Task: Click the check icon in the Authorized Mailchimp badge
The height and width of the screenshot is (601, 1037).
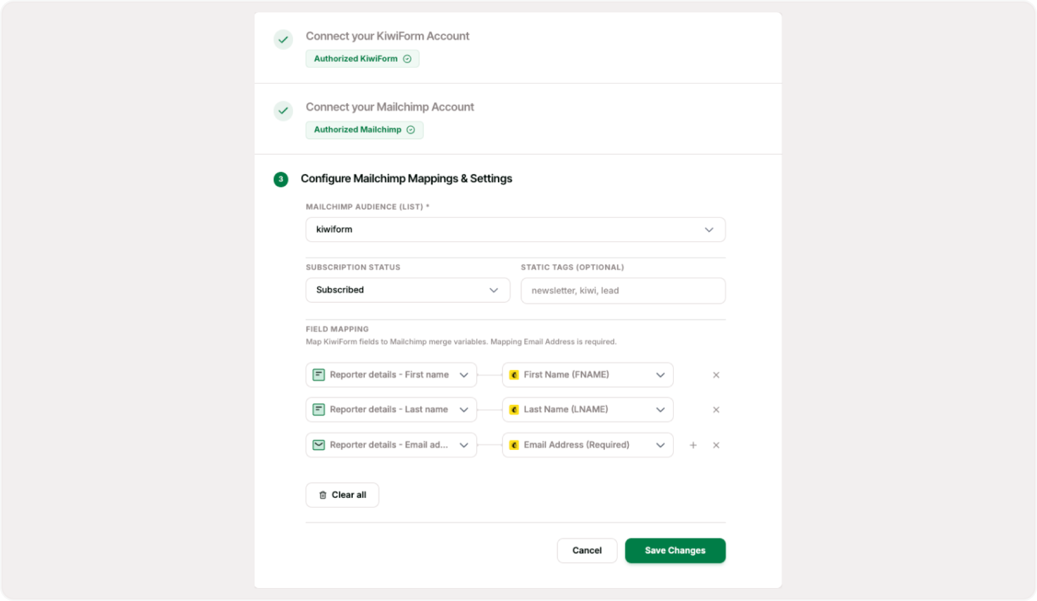Action: (x=411, y=129)
